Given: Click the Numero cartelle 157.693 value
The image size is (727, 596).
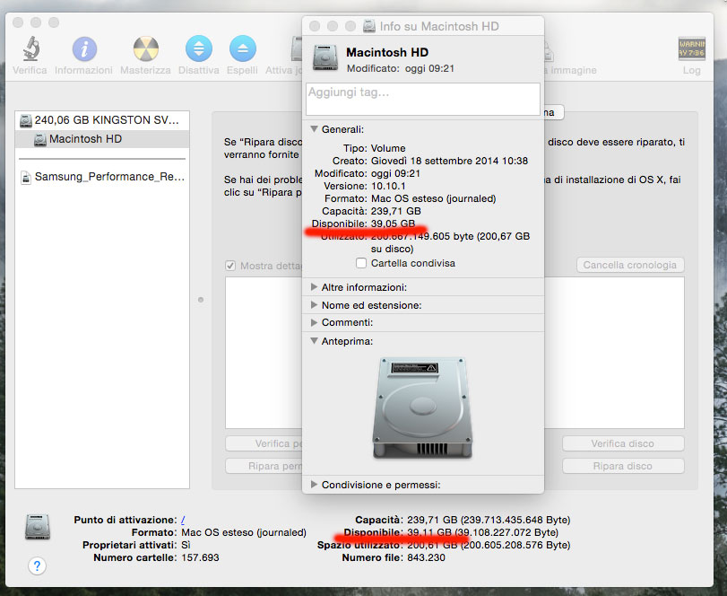Looking at the screenshot, I should [200, 557].
